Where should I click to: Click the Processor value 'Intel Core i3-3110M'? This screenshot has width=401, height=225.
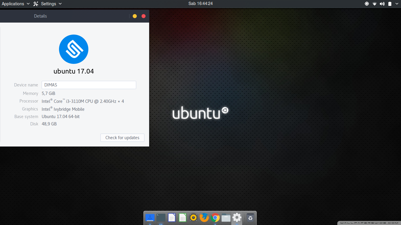[x=83, y=101]
